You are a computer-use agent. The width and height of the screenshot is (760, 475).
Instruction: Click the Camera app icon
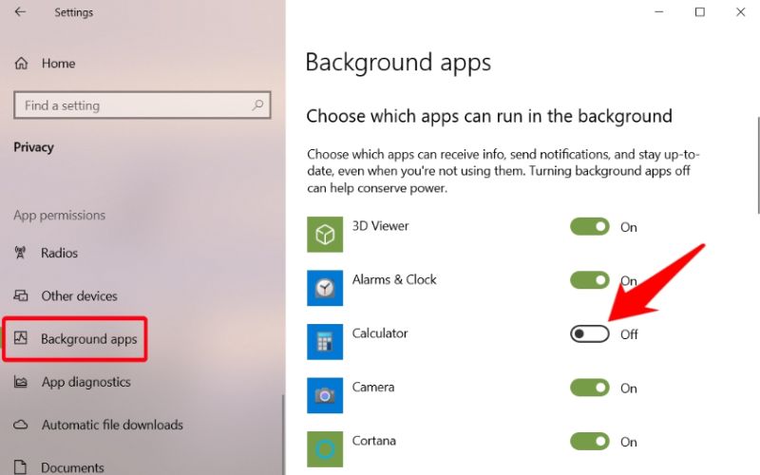tap(325, 396)
